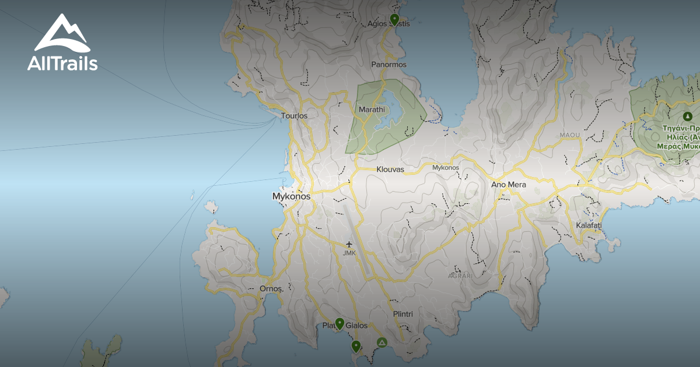Click the Kalafati place label
700x367 pixels.
[589, 225]
